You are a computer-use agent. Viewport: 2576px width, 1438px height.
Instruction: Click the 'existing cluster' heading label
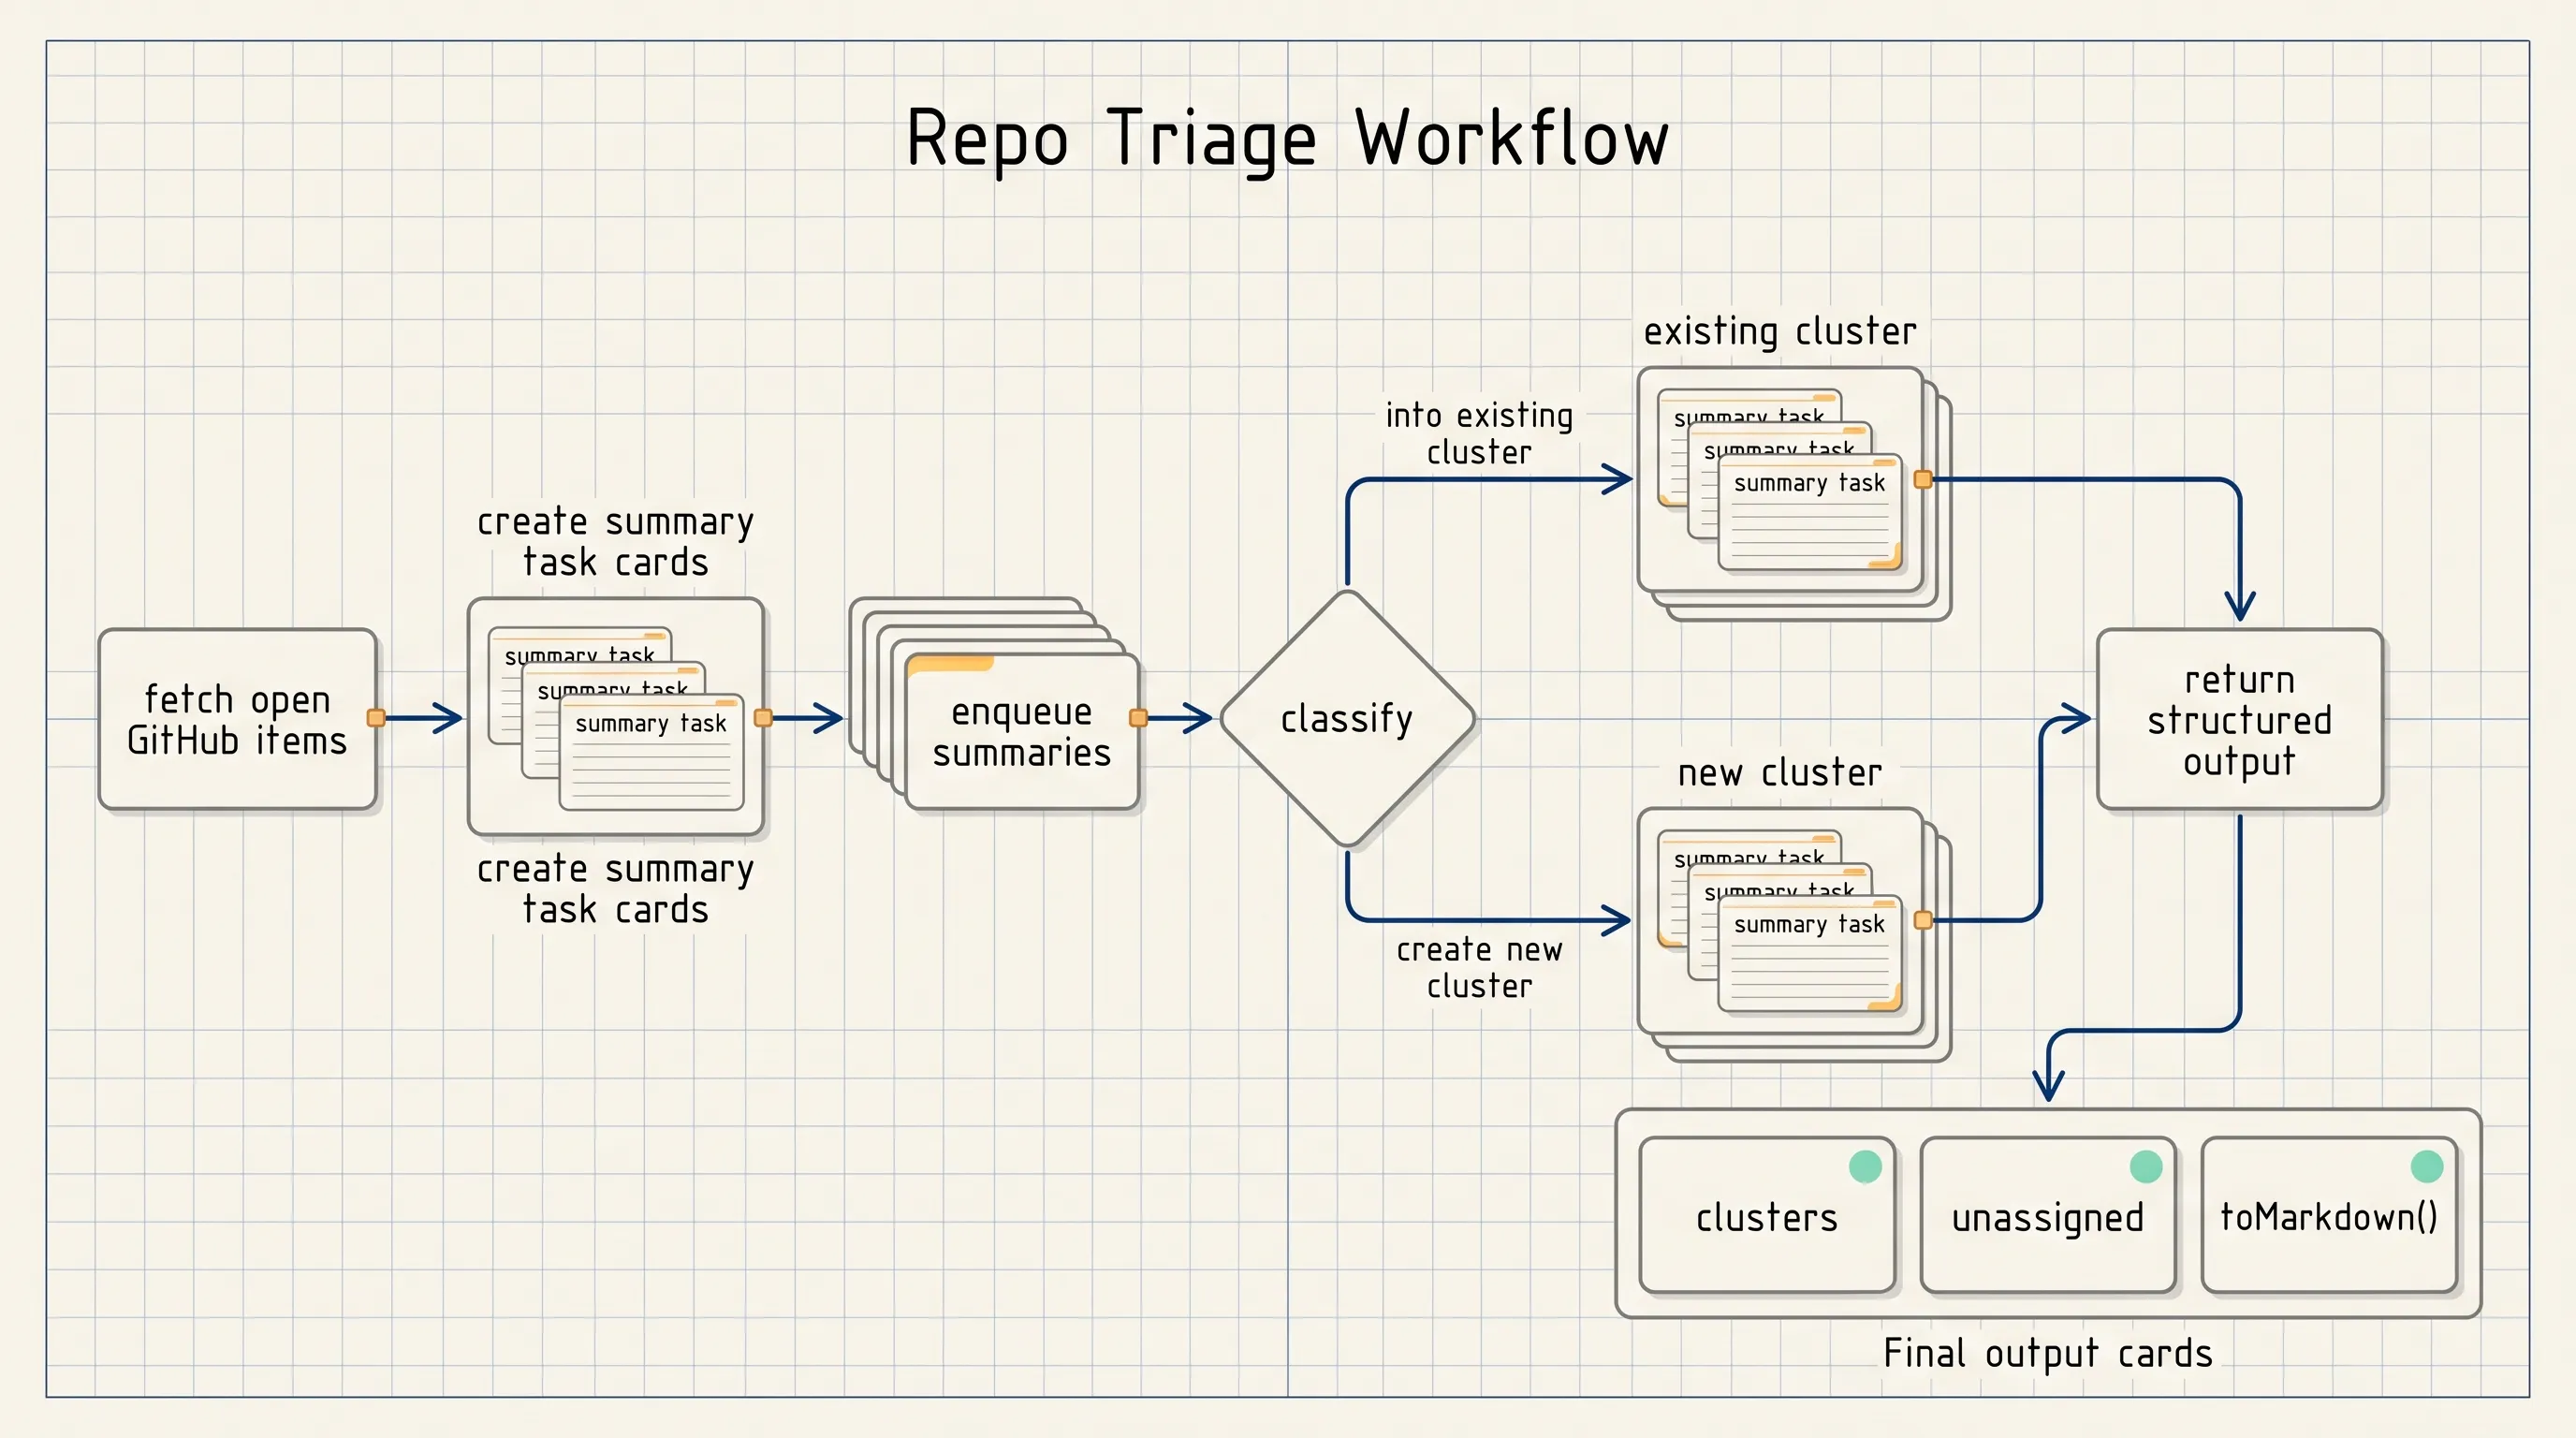tap(1780, 332)
